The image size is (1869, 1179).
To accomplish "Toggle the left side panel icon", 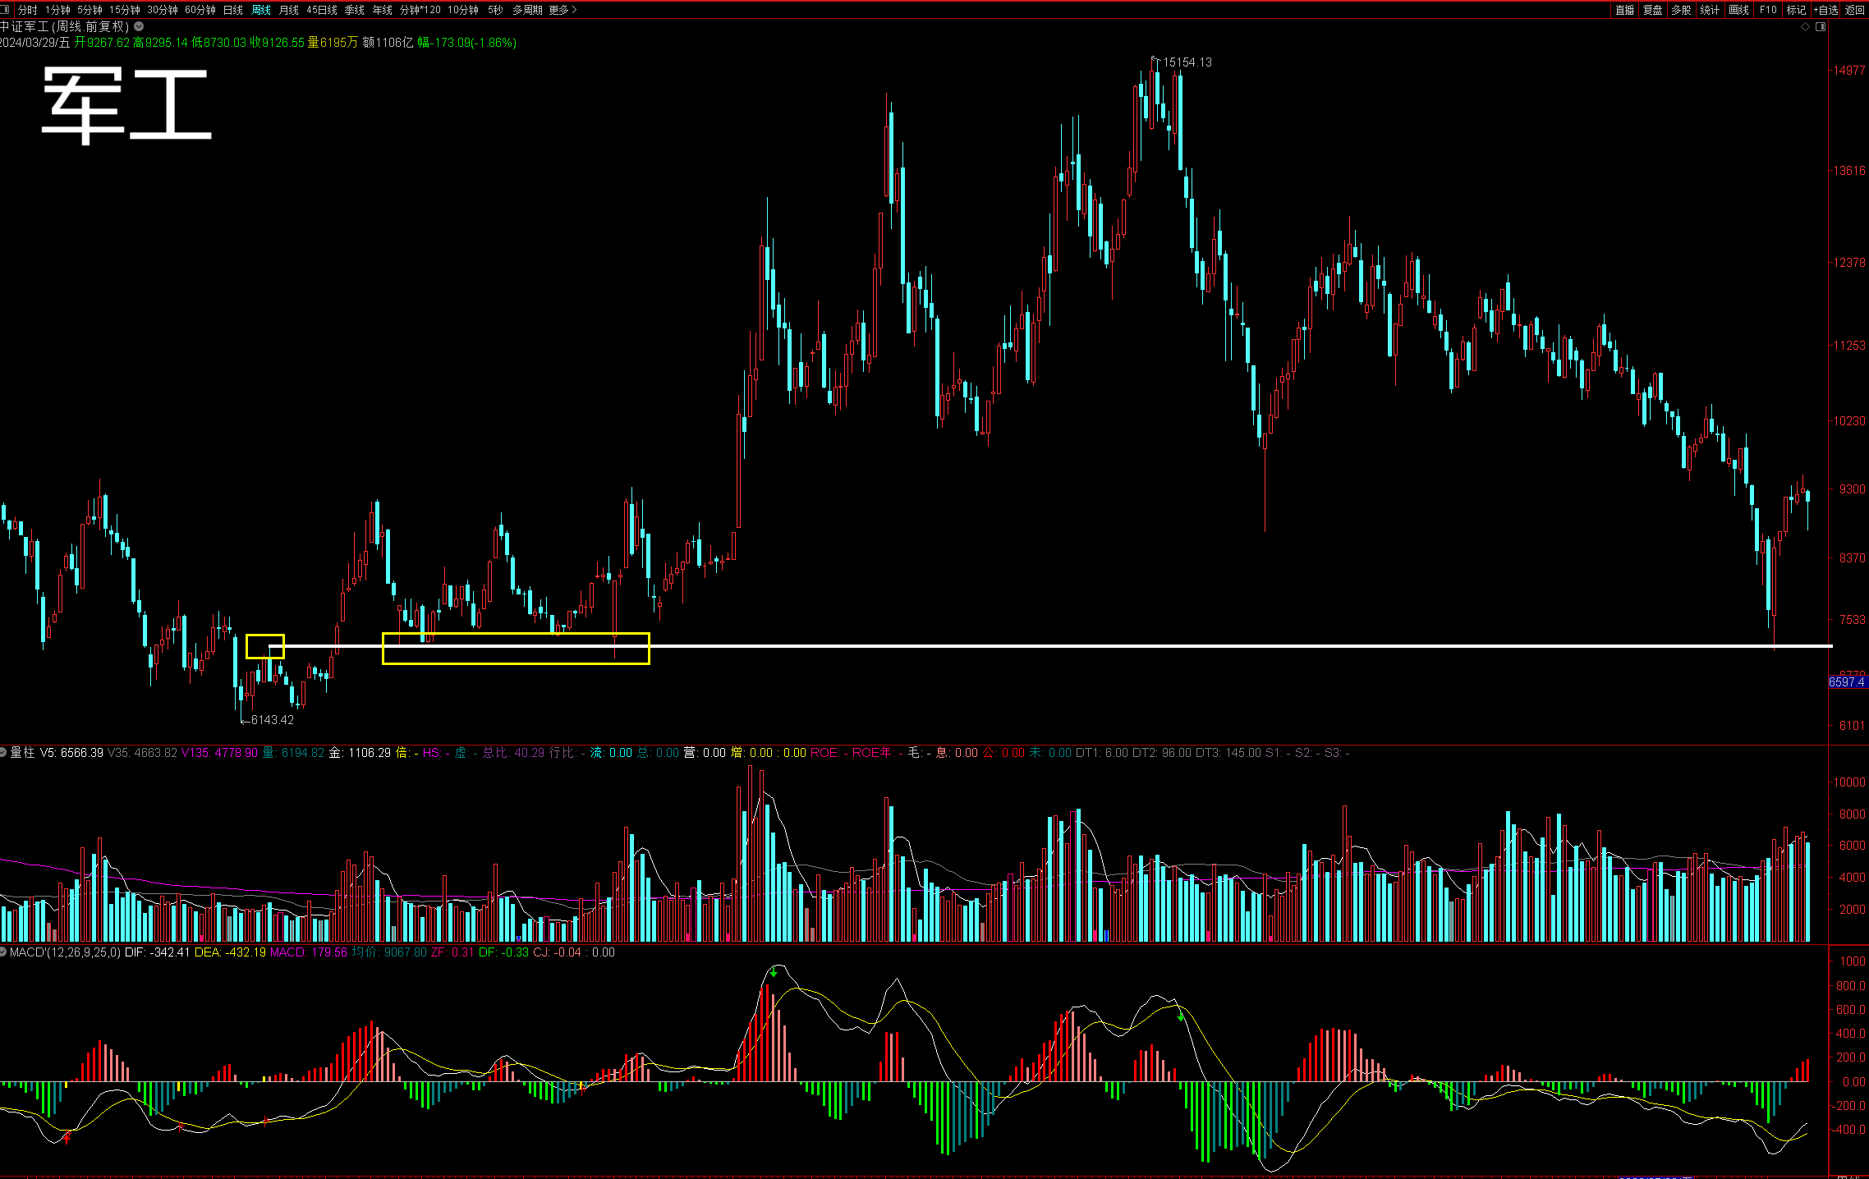I will (4, 10).
